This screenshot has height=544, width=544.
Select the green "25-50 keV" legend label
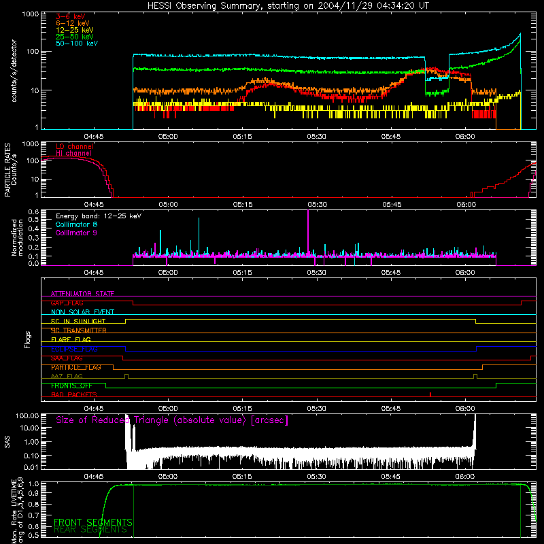click(x=75, y=37)
